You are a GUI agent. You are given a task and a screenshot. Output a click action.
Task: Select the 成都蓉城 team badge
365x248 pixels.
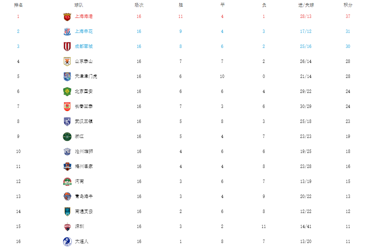[x=67, y=47]
